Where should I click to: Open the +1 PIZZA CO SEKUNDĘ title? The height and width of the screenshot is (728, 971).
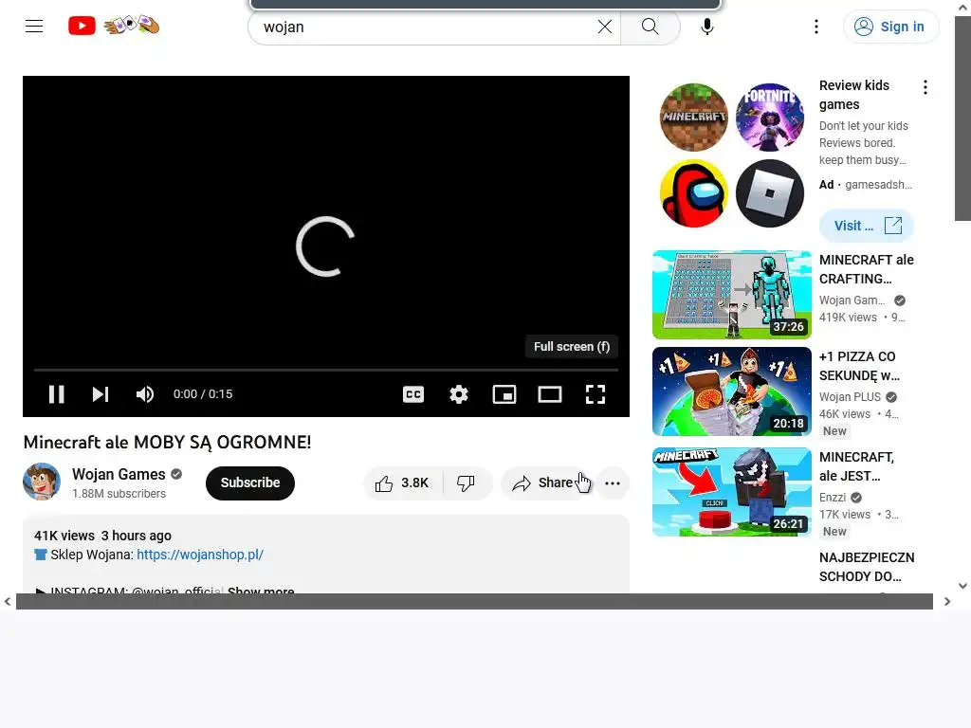tap(859, 366)
